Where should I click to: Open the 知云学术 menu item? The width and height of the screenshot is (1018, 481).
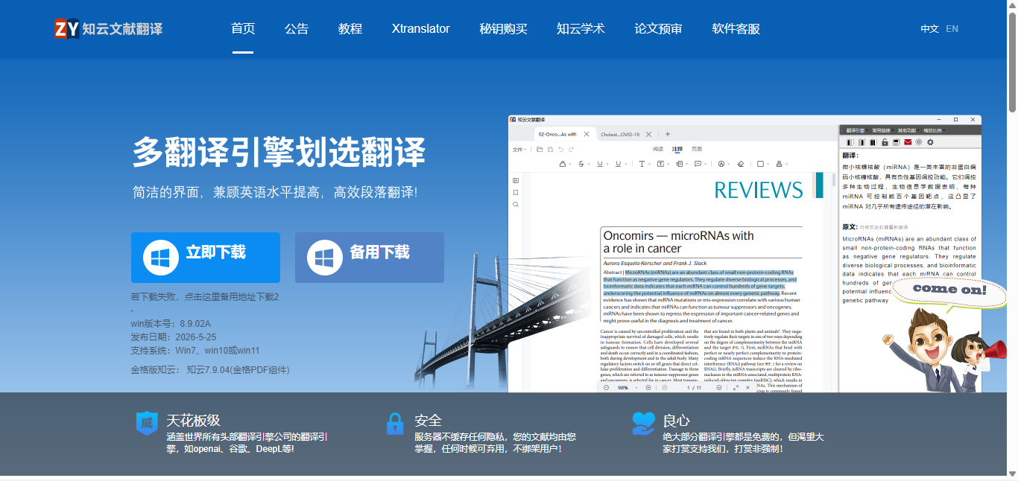point(581,29)
